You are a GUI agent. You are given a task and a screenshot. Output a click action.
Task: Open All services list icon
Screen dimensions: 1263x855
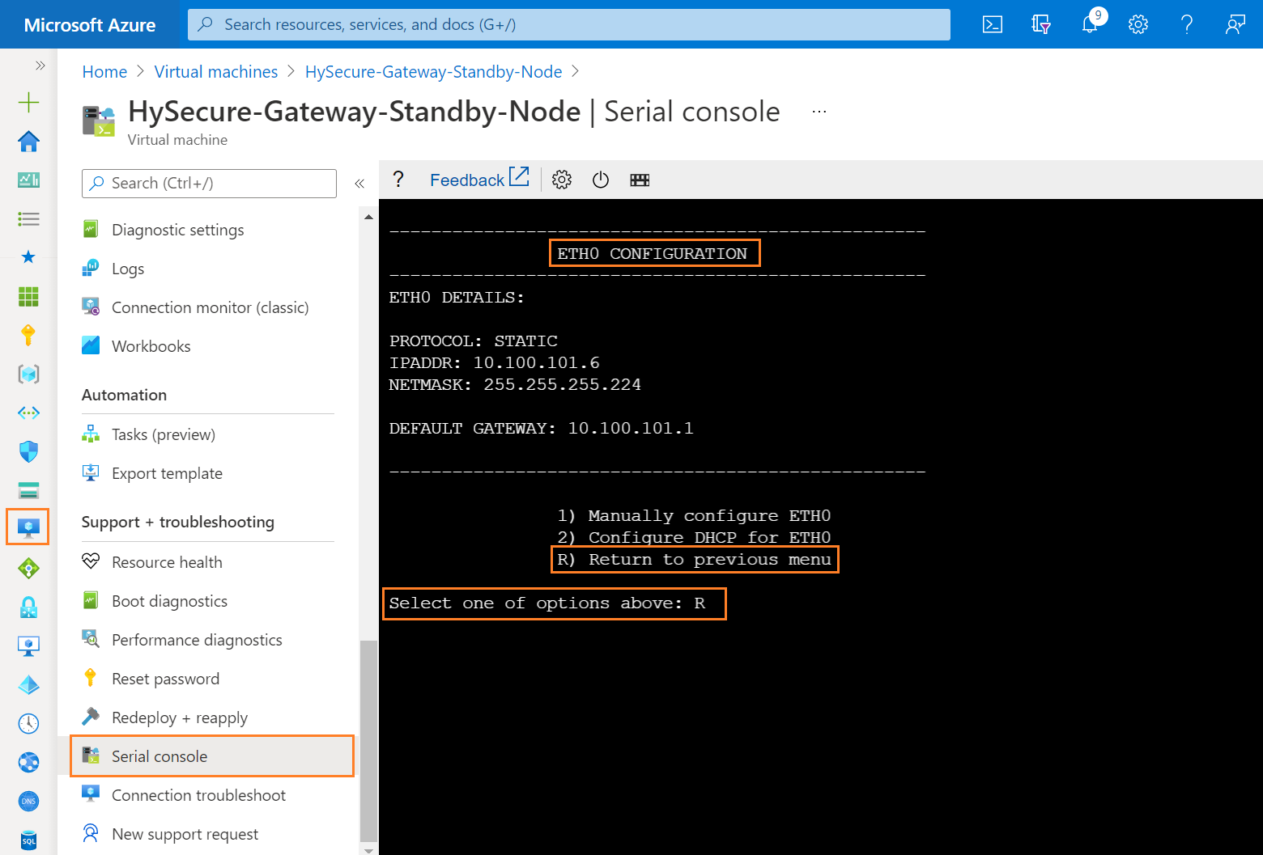[x=28, y=218]
